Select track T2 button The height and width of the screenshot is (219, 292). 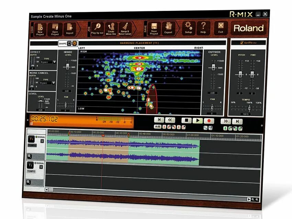pos(30,165)
